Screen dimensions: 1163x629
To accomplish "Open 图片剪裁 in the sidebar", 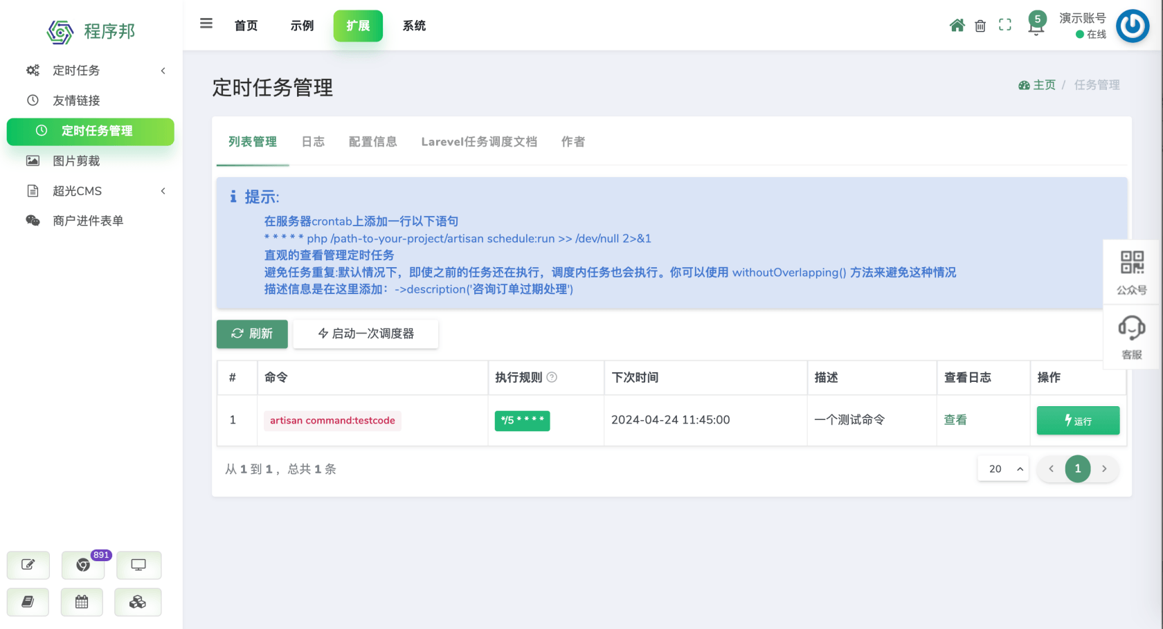I will coord(91,161).
